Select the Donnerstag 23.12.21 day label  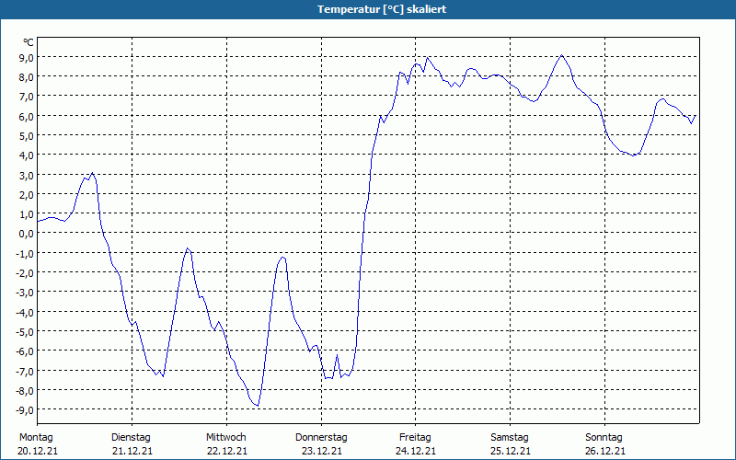[321, 444]
